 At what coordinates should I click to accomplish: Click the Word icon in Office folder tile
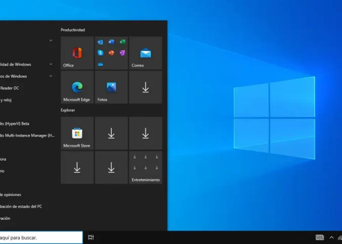click(111, 42)
